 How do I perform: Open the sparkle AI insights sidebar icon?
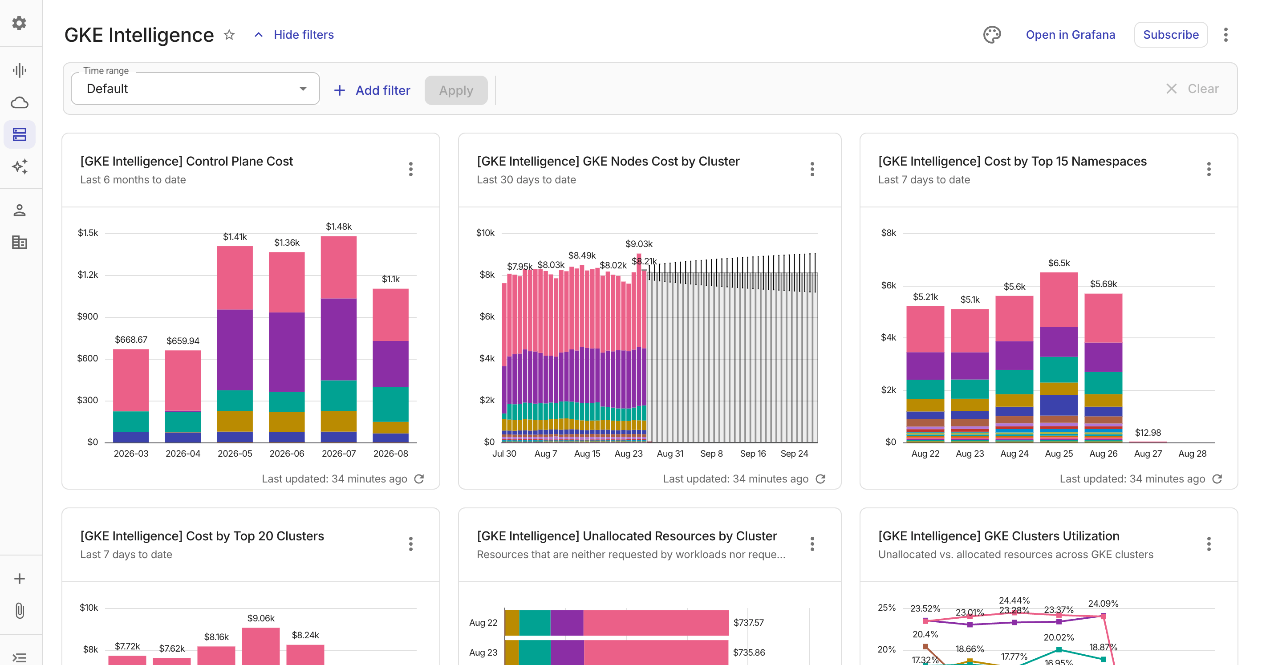coord(19,166)
